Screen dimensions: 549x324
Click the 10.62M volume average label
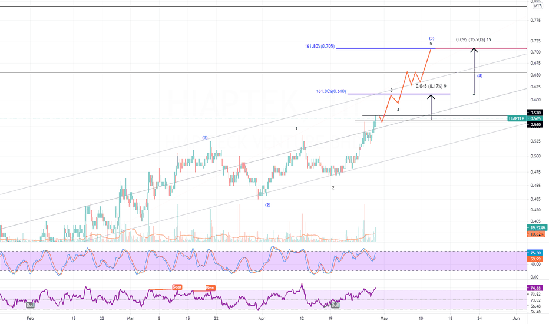537,234
